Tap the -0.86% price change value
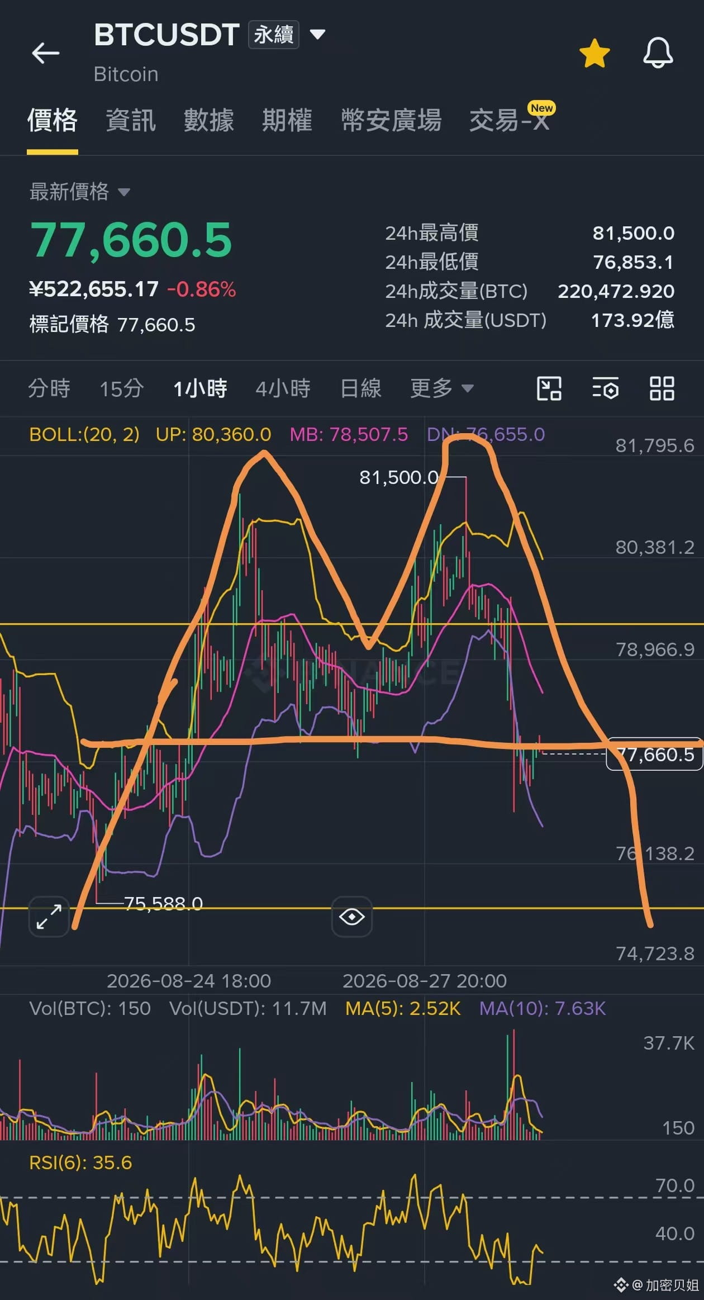Image resolution: width=704 pixels, height=1300 pixels. 202,289
